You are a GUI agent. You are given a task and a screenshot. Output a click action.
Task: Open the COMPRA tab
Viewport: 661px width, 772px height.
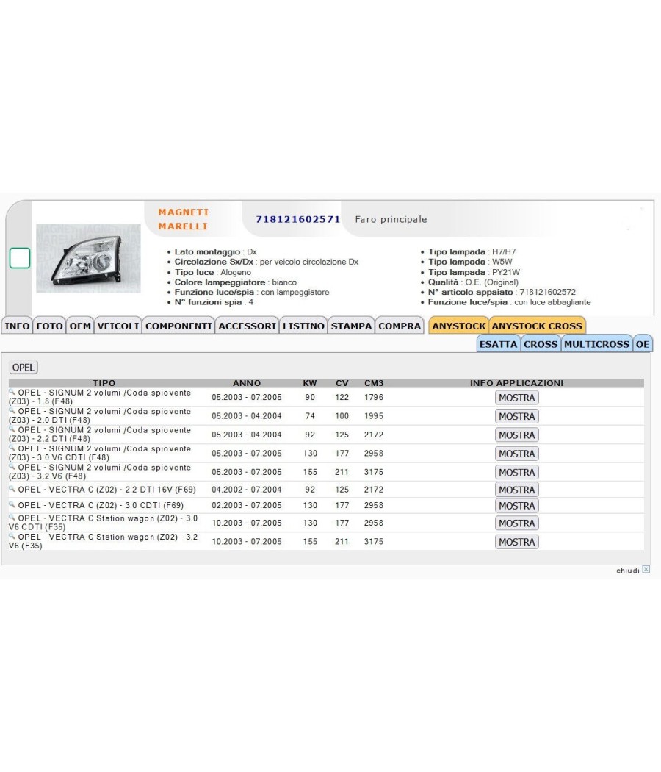400,326
